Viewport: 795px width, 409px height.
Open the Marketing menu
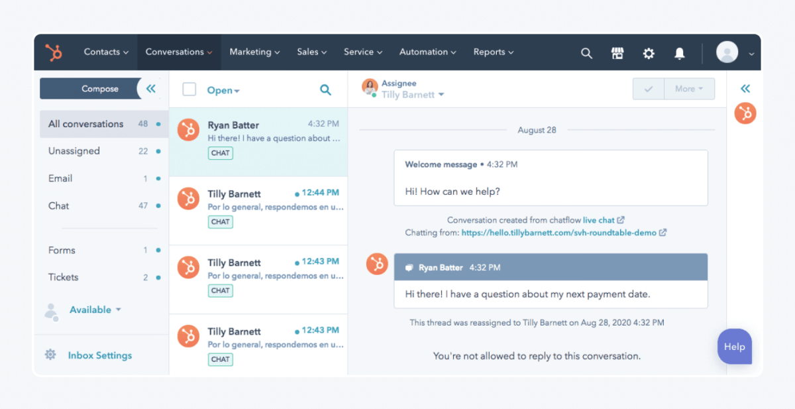[x=254, y=52]
